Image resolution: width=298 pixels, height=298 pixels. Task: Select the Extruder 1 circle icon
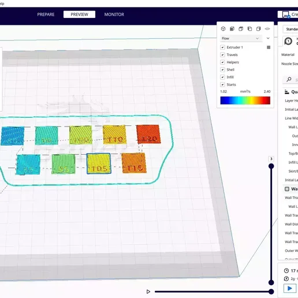(288, 41)
